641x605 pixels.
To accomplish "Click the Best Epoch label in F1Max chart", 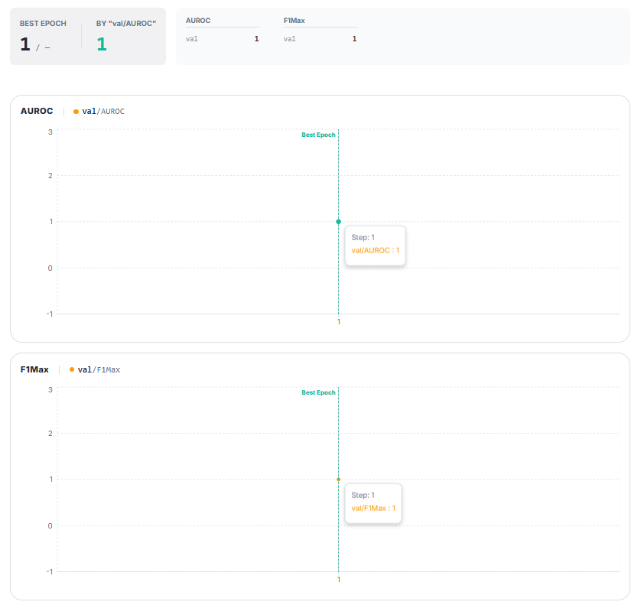I will pyautogui.click(x=318, y=392).
